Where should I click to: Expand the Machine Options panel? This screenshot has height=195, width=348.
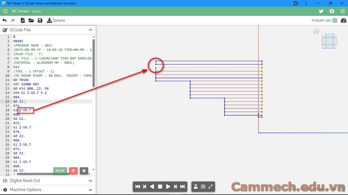[90, 190]
